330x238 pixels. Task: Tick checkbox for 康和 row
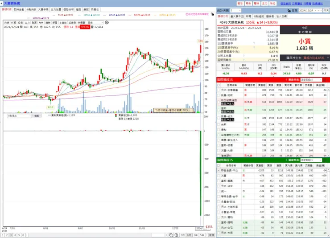pyautogui.click(x=219, y=130)
